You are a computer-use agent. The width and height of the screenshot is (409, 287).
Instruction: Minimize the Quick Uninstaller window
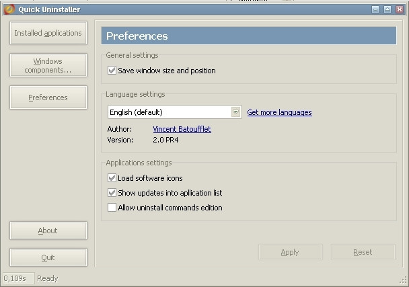[375, 9]
